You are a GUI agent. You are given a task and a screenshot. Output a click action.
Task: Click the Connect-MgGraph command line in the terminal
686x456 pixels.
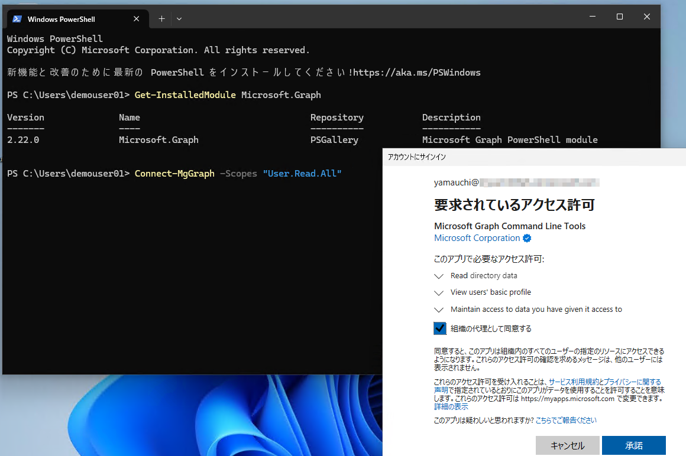click(174, 173)
